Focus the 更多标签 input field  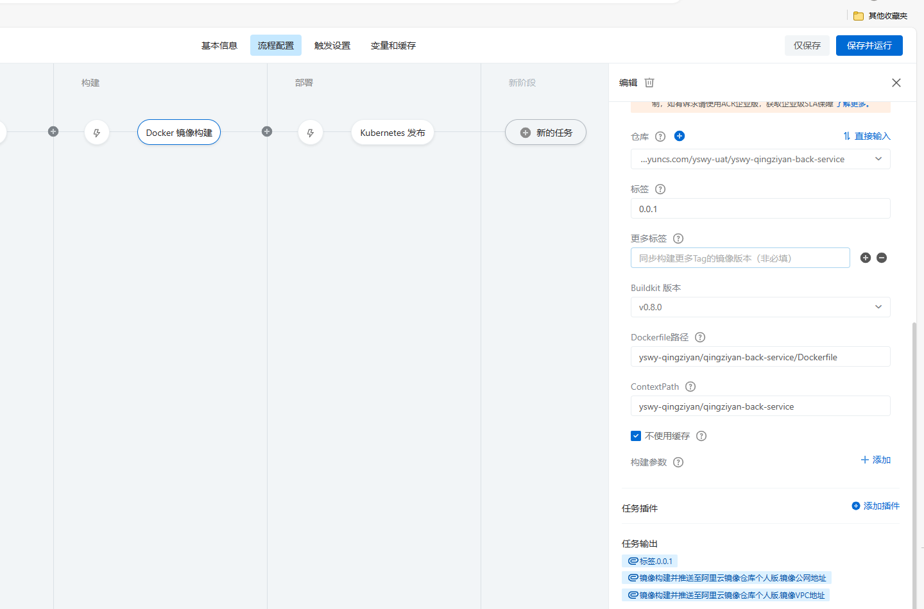[x=740, y=258]
